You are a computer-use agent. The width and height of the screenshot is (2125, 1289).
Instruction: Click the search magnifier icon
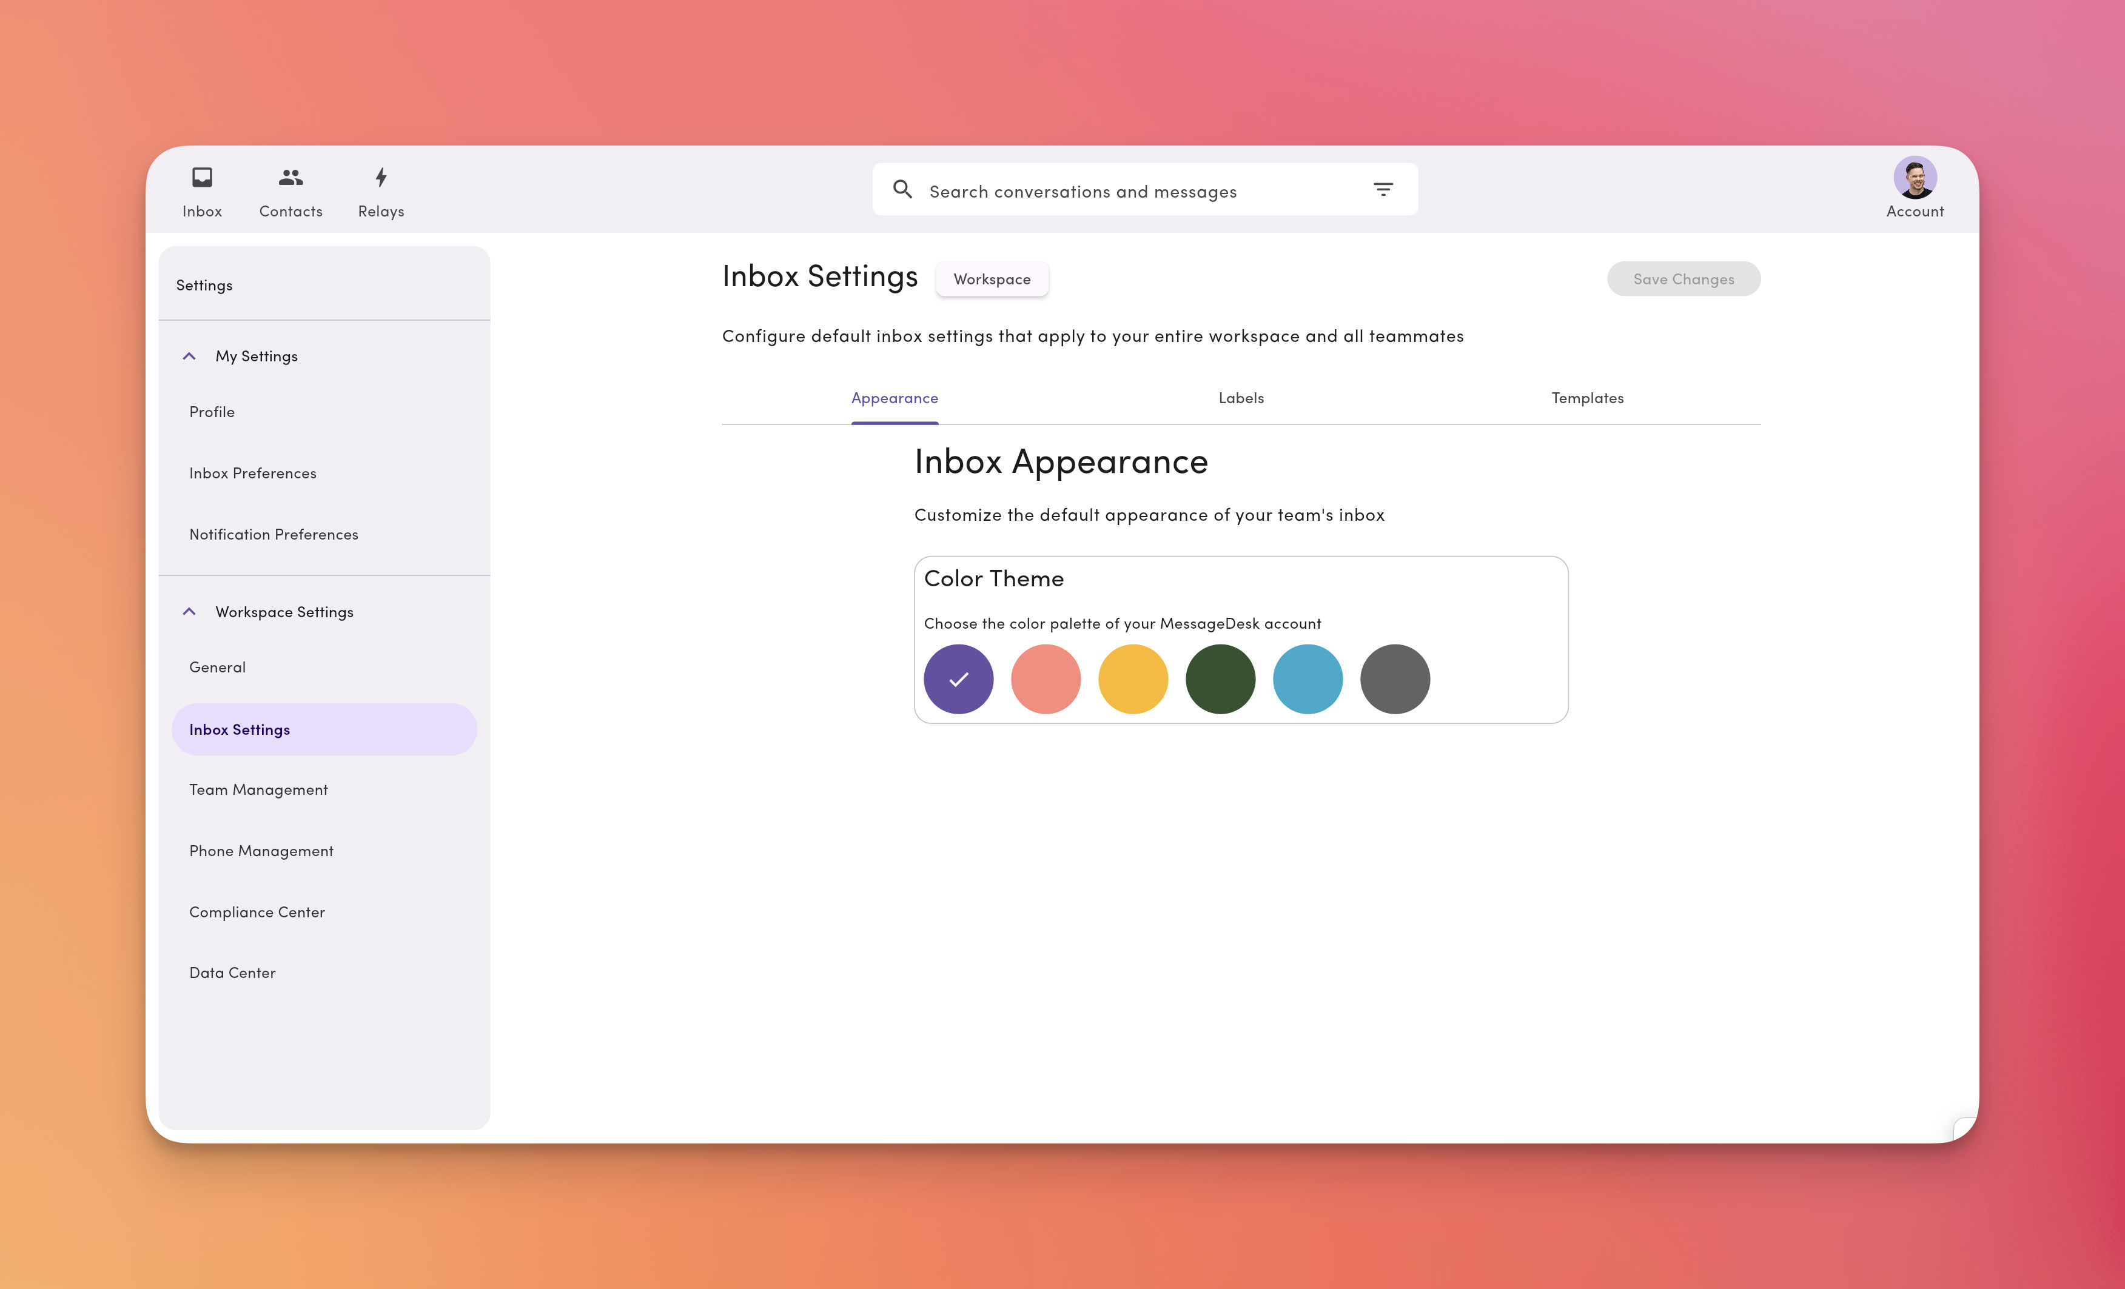pyautogui.click(x=903, y=189)
